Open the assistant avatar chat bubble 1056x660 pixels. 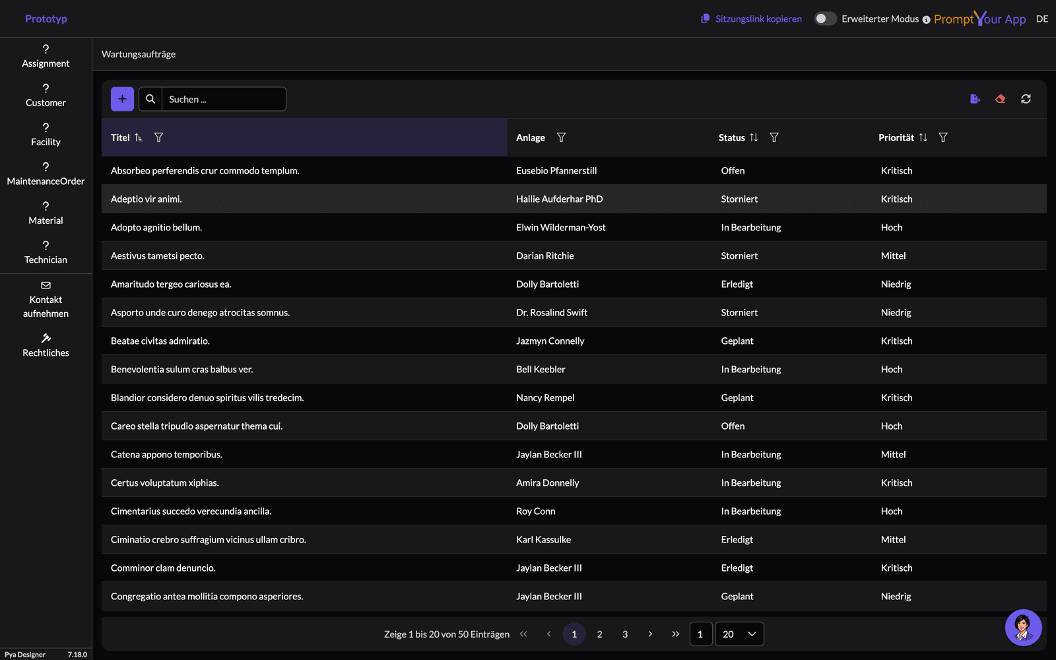pyautogui.click(x=1023, y=628)
